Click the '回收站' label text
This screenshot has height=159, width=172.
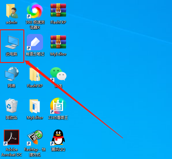(x=11, y=118)
